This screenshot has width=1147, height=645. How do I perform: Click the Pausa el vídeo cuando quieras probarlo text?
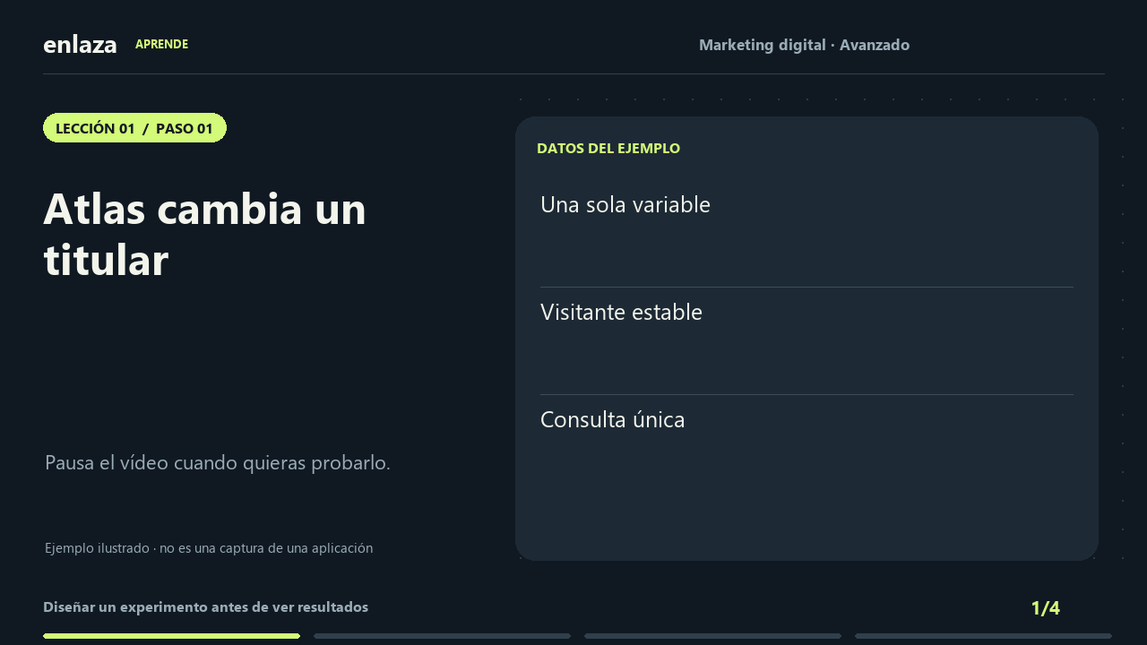pos(218,463)
